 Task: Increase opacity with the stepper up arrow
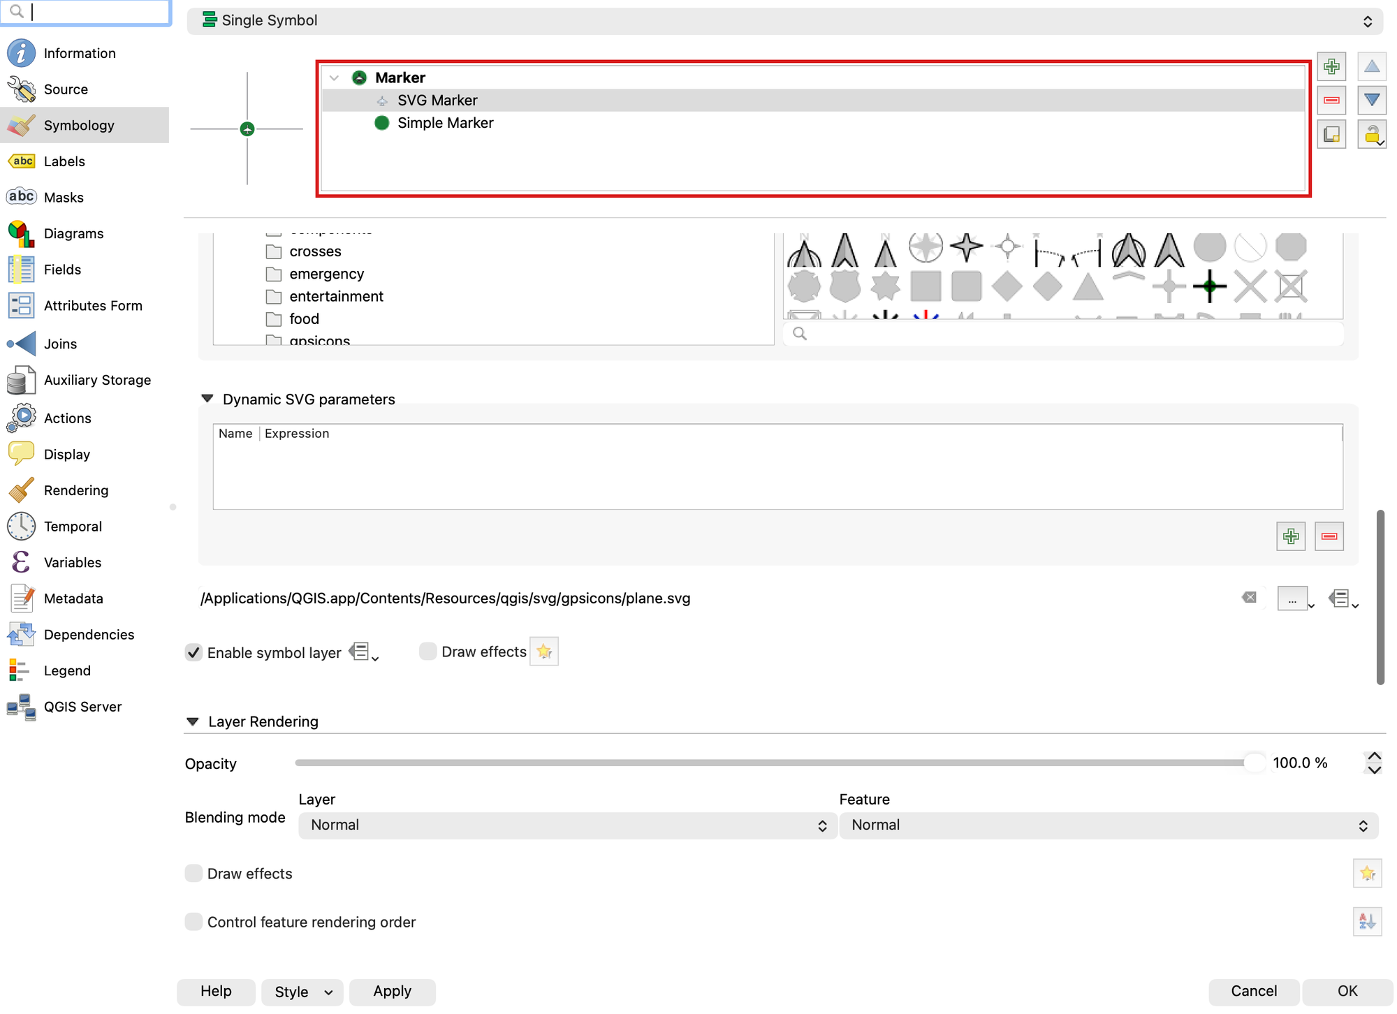(x=1374, y=756)
